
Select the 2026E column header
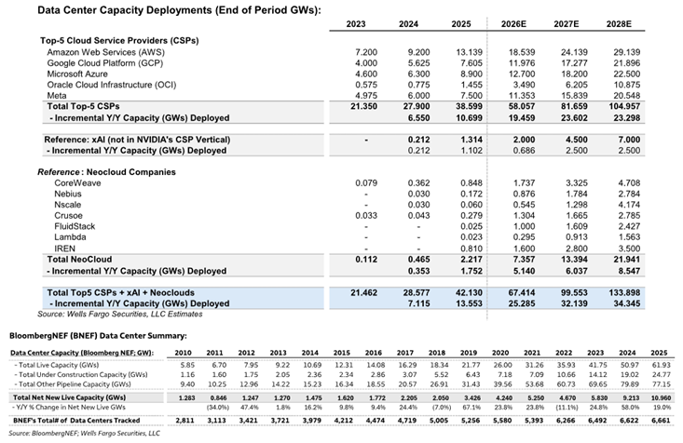513,24
